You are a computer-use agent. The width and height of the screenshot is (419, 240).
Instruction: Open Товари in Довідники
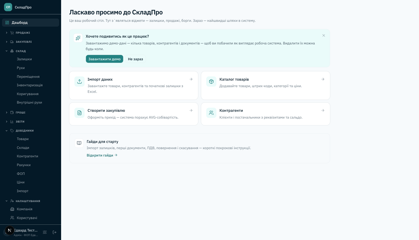pyautogui.click(x=23, y=139)
